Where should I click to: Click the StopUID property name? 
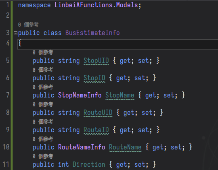pyautogui.click(x=96, y=61)
